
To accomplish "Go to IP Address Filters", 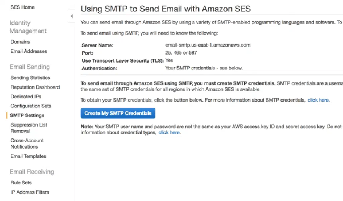I will 30,192.
